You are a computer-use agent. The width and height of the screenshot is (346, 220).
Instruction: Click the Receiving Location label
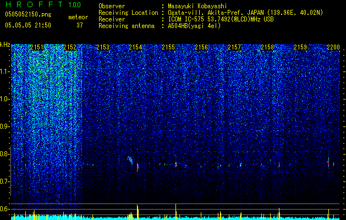tap(128, 13)
